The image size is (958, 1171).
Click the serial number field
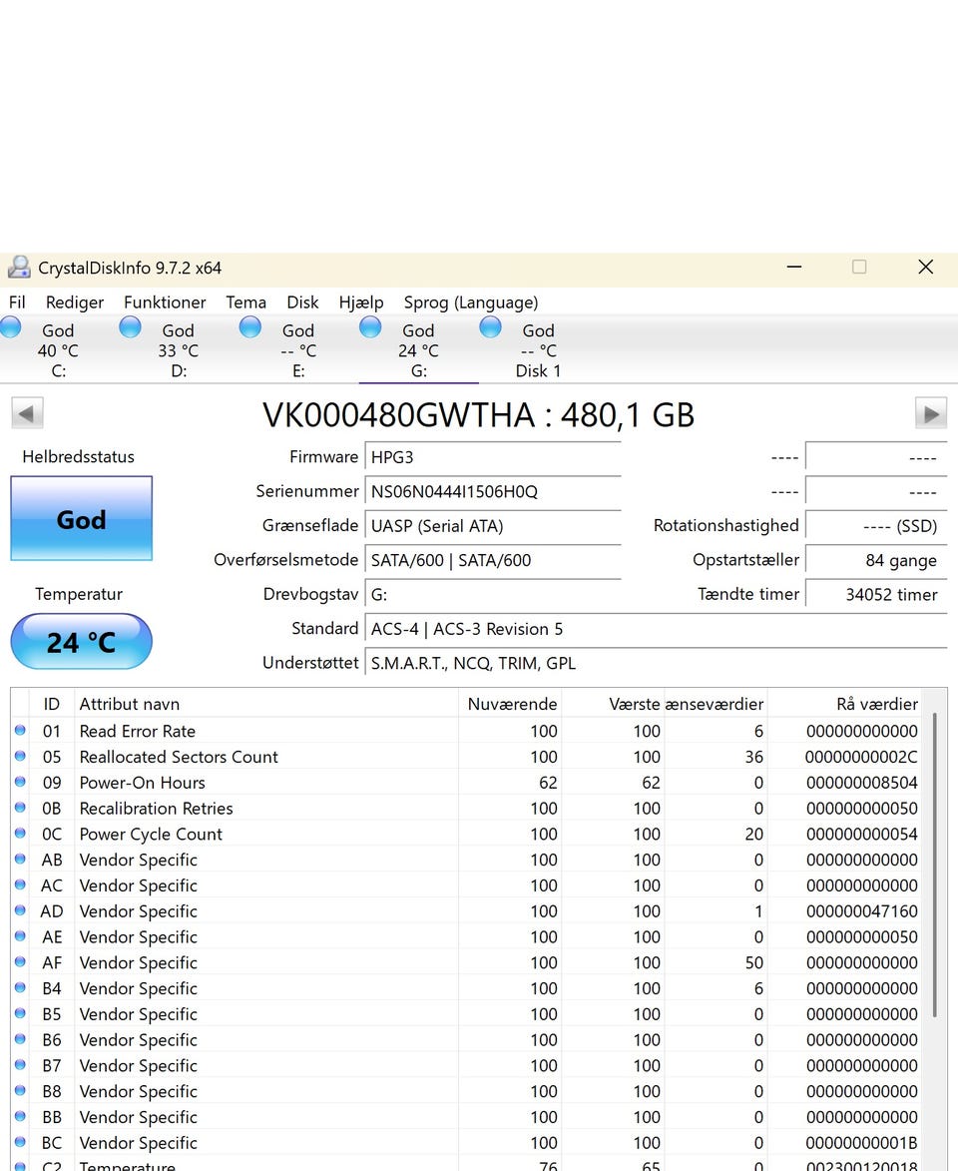tap(492, 491)
